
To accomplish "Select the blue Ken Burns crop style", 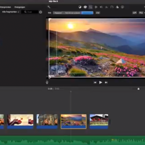I will tap(88, 13).
